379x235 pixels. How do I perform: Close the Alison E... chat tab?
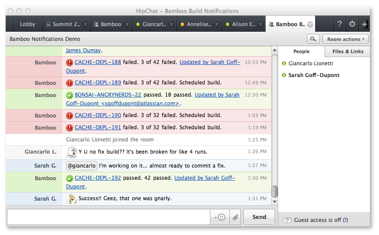pos(260,24)
